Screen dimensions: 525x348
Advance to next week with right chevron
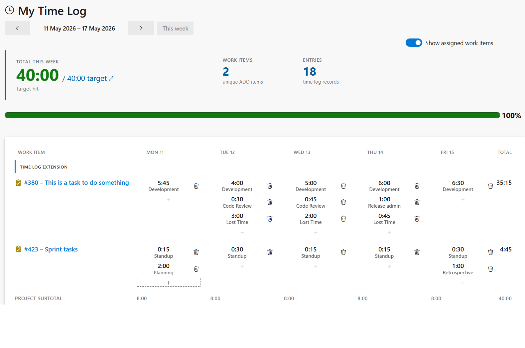pyautogui.click(x=141, y=28)
